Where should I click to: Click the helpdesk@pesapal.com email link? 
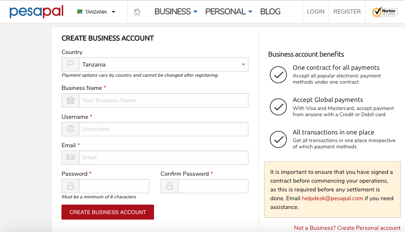(x=332, y=198)
